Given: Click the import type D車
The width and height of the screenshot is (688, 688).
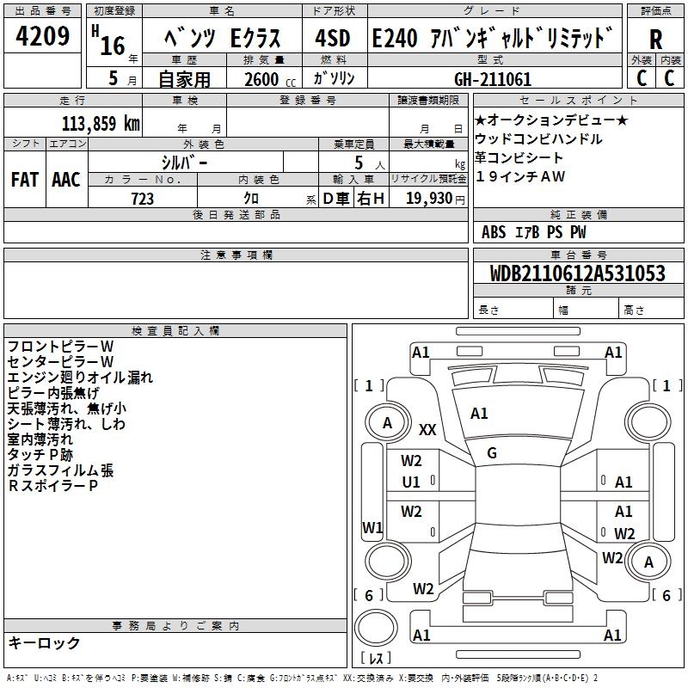Looking at the screenshot, I should (336, 199).
